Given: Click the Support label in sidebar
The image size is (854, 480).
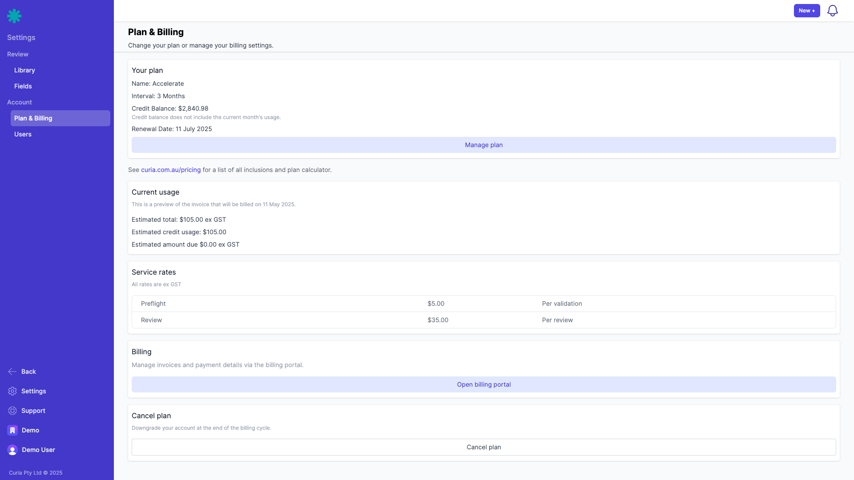Looking at the screenshot, I should (x=33, y=411).
